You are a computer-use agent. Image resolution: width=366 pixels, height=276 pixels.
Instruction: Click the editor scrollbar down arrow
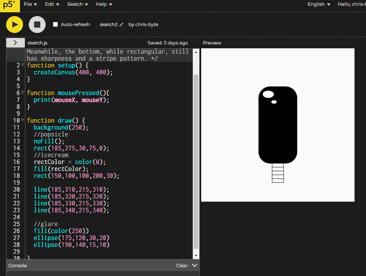point(196,256)
